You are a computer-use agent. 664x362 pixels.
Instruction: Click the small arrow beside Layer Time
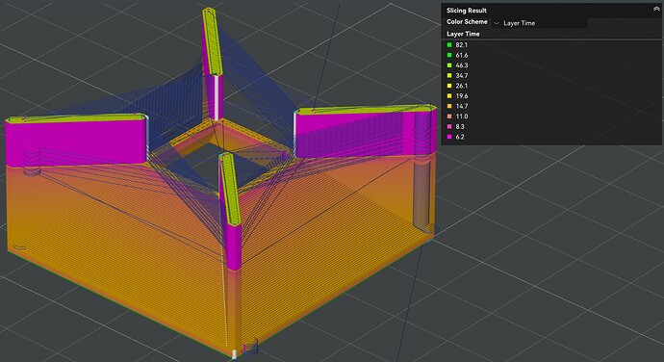click(x=497, y=23)
